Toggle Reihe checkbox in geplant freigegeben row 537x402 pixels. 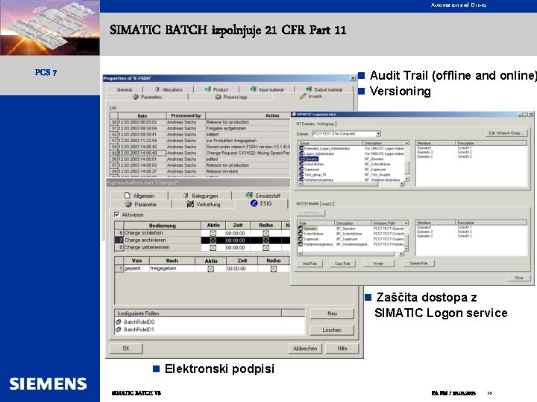click(273, 269)
